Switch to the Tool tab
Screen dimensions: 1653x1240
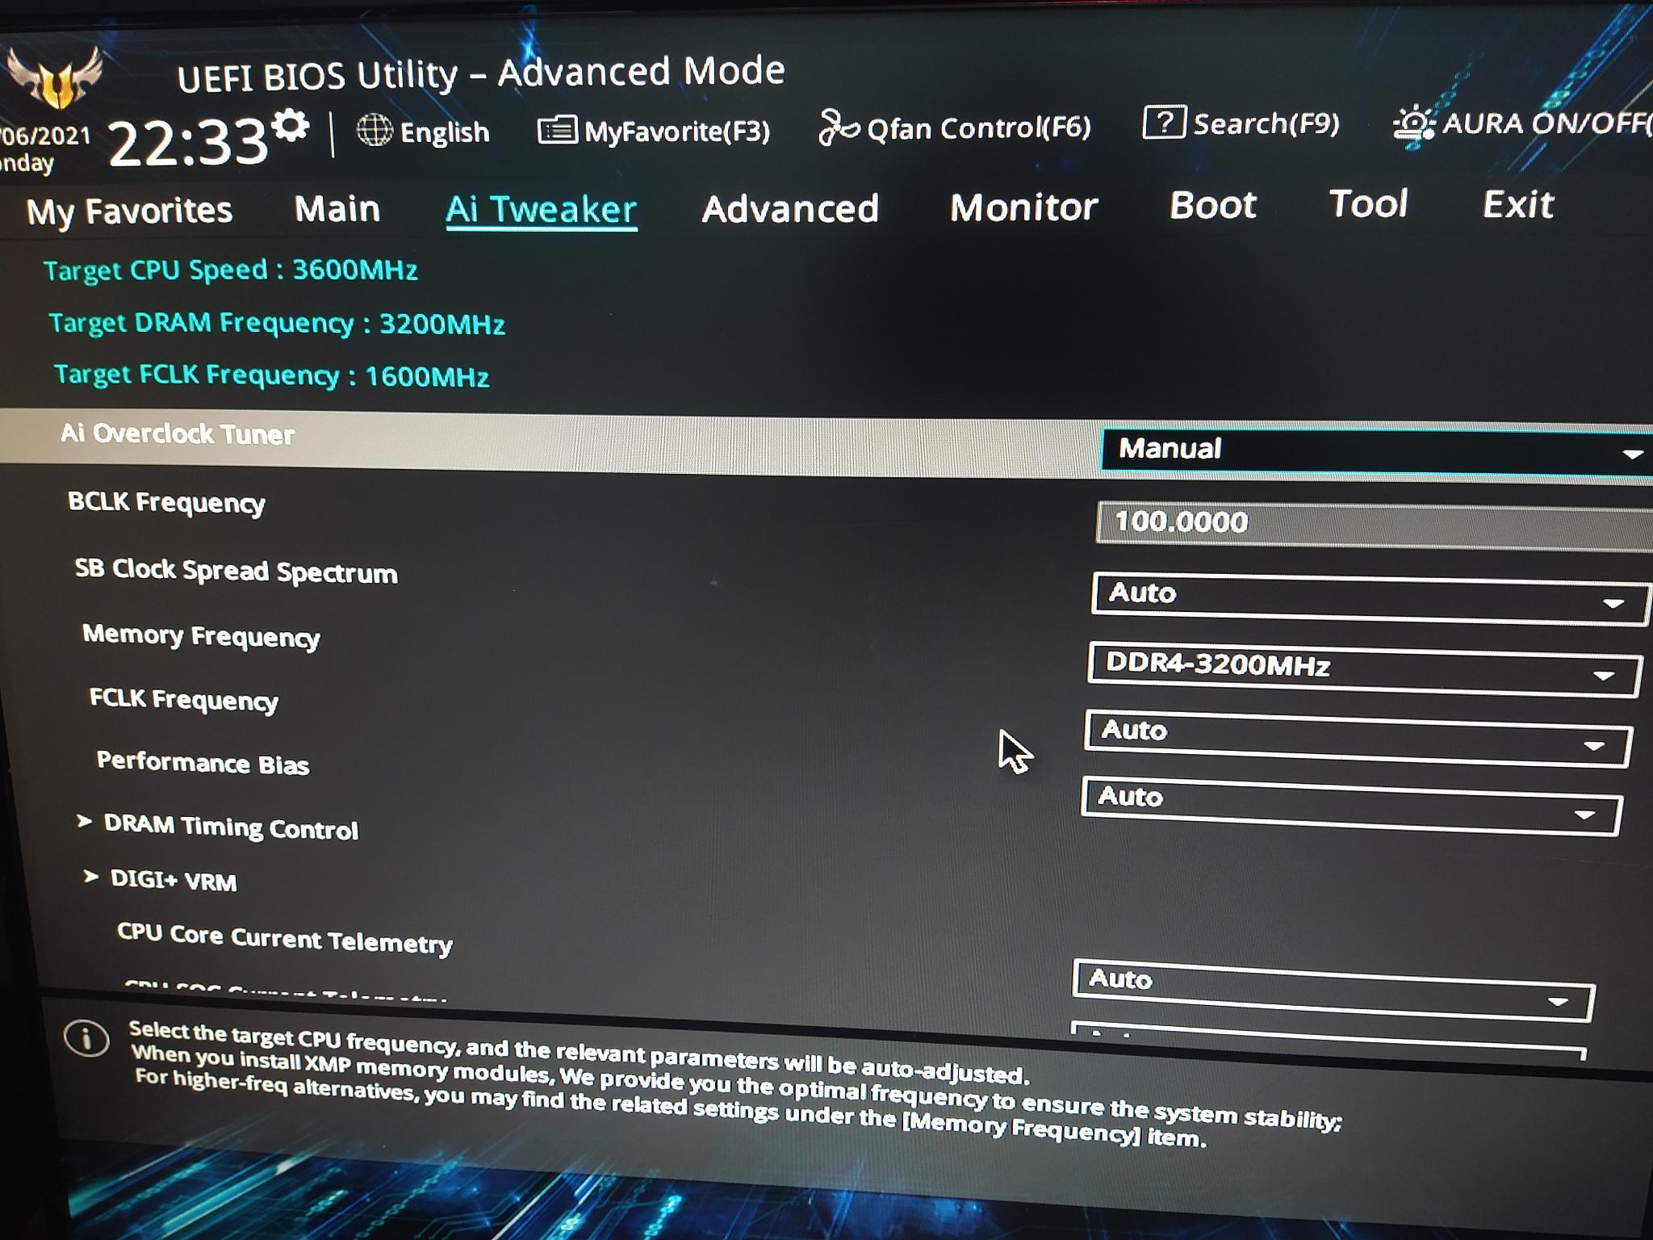tap(1368, 203)
